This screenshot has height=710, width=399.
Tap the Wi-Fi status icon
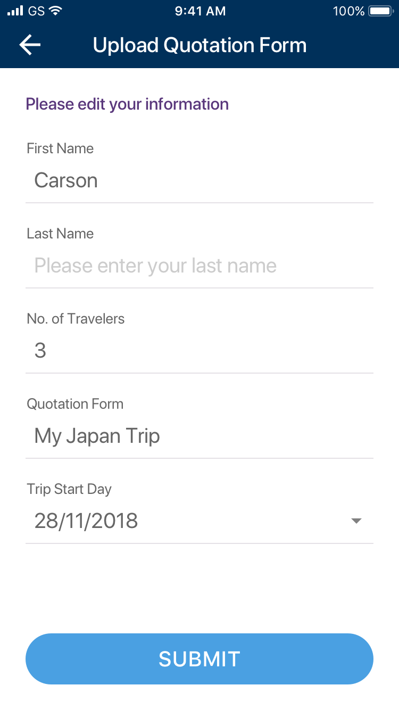point(55,11)
